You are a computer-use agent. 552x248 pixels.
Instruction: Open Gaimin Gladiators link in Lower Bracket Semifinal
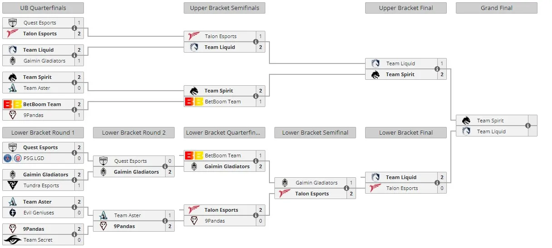tap(317, 183)
